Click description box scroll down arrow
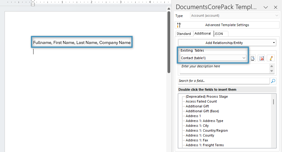The height and width of the screenshot is (152, 282). click(272, 71)
